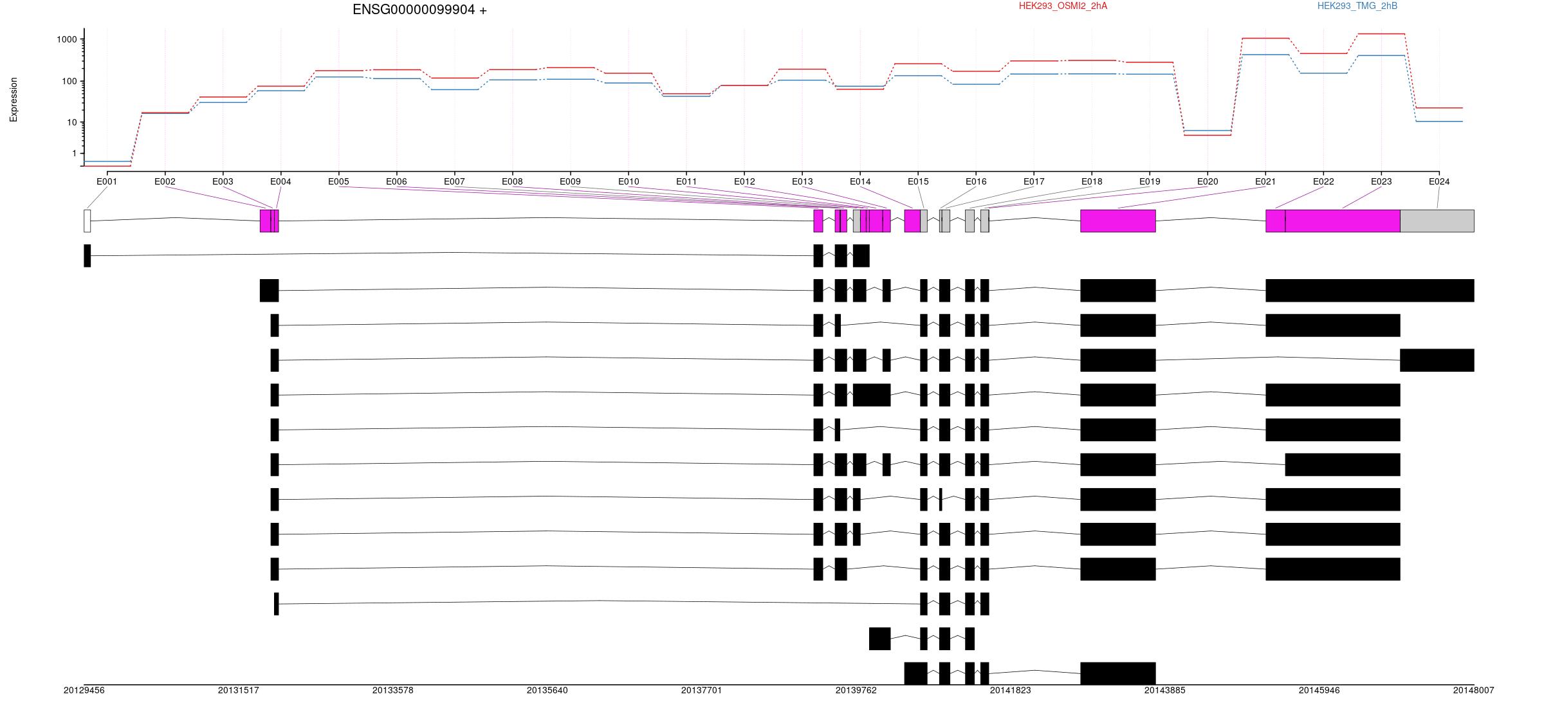The width and height of the screenshot is (1544, 701).
Task: Click the gene title ENSG00000099904 +
Action: pyautogui.click(x=419, y=10)
